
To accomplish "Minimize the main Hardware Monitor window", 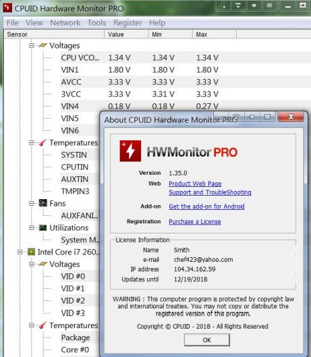I will pyautogui.click(x=288, y=5).
